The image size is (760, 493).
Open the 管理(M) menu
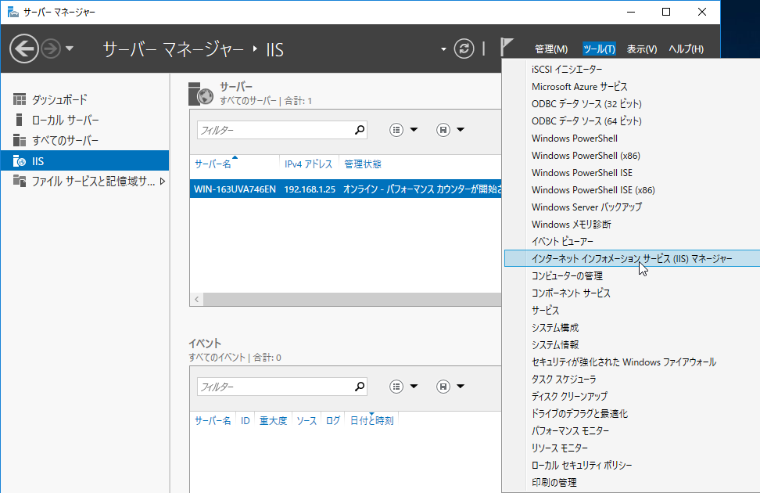[551, 49]
